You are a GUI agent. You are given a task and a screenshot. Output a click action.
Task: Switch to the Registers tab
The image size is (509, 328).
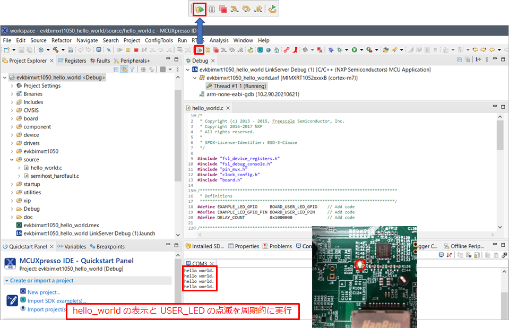click(72, 61)
